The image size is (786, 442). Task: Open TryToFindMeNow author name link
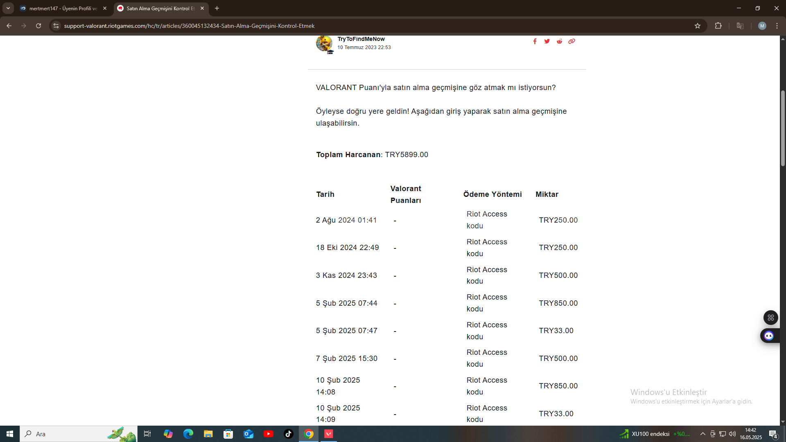361,39
